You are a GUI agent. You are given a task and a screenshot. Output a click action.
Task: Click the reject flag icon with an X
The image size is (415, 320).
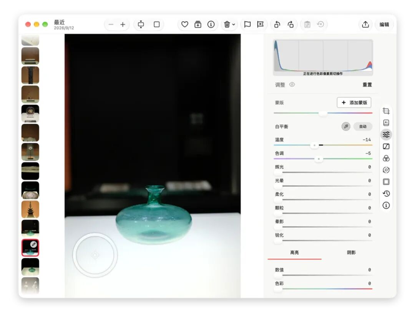coord(261,25)
